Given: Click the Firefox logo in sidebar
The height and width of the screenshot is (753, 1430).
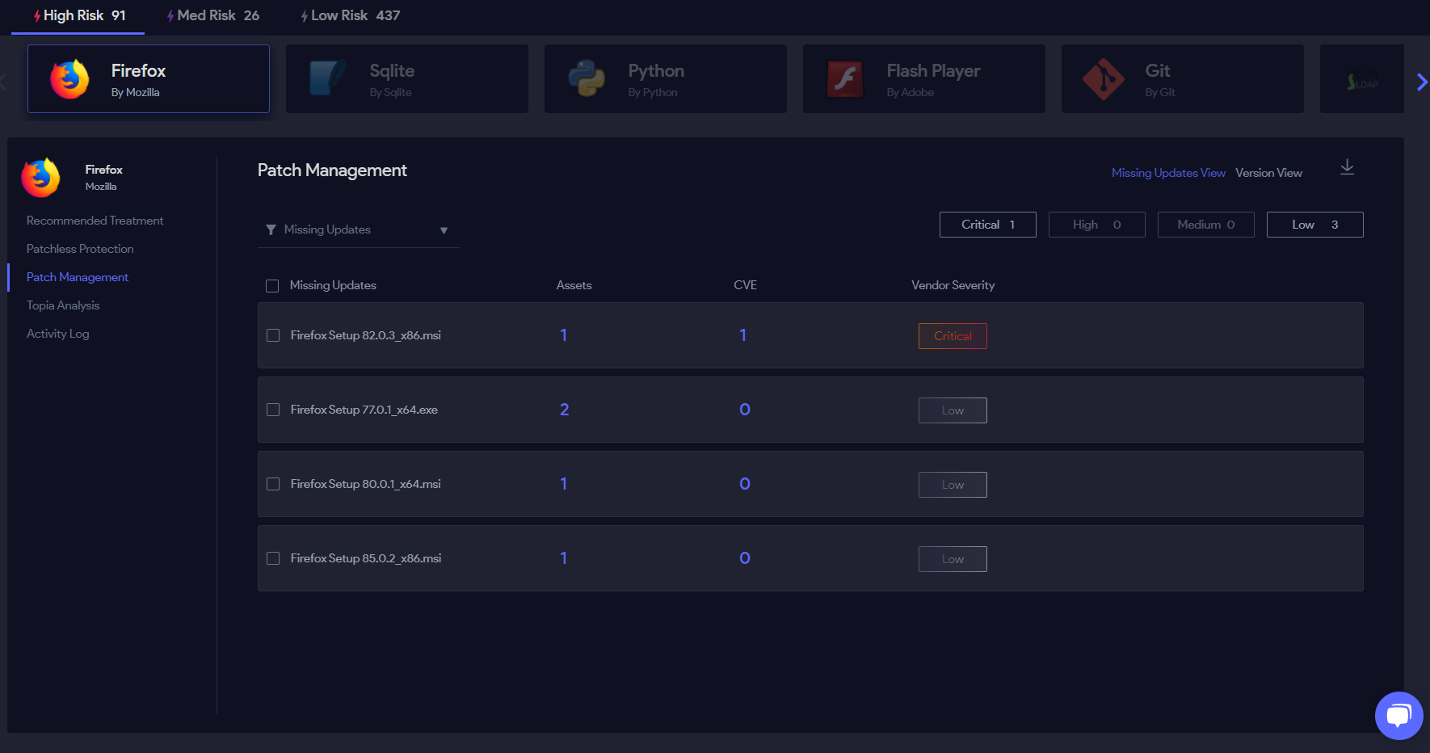Looking at the screenshot, I should pos(41,177).
